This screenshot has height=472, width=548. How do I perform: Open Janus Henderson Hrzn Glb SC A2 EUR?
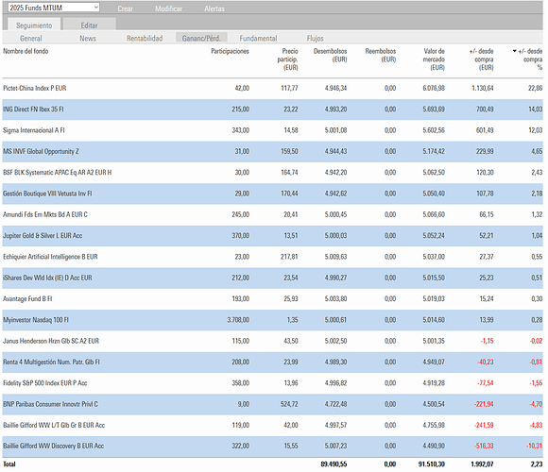51,341
